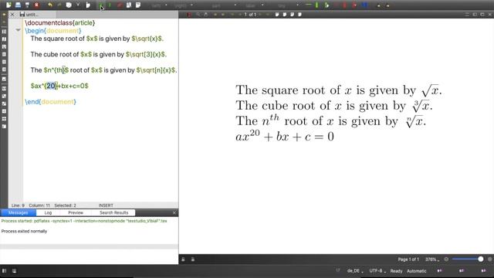This screenshot has height=278, width=494.
Task: Switch to the Messages tab
Action: click(19, 213)
